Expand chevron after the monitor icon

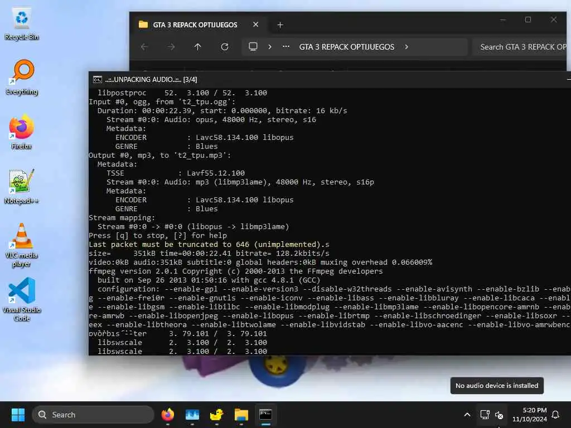coord(270,47)
